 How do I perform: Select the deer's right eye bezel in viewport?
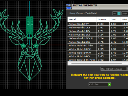[x=36, y=46]
